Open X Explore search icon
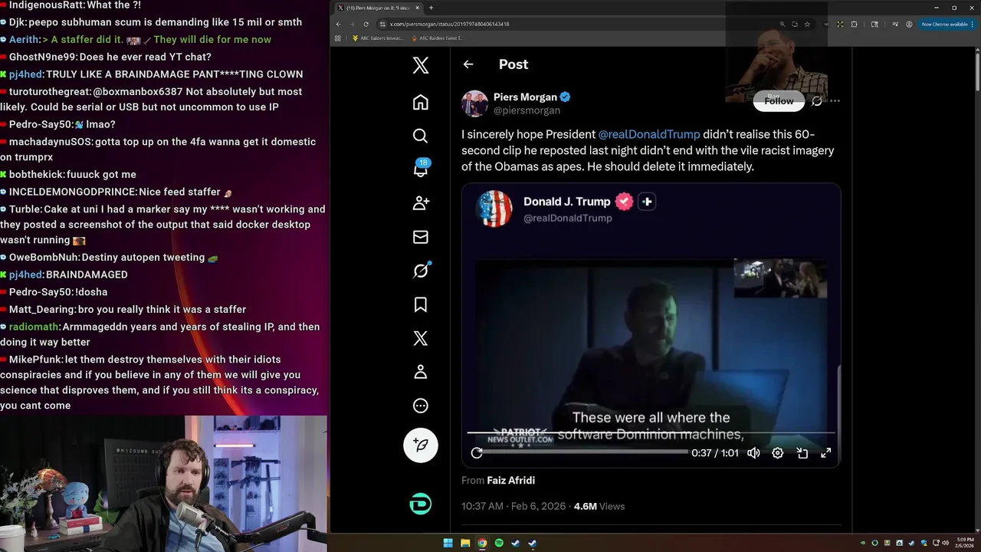This screenshot has height=552, width=981. coord(420,136)
